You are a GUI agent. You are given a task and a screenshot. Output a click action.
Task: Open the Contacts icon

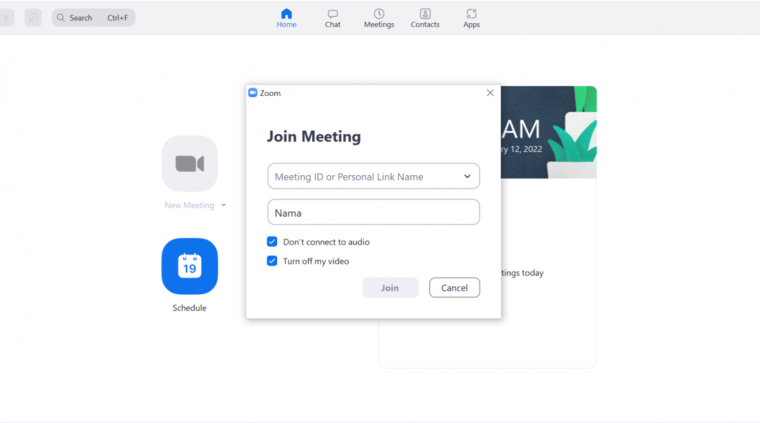point(425,14)
